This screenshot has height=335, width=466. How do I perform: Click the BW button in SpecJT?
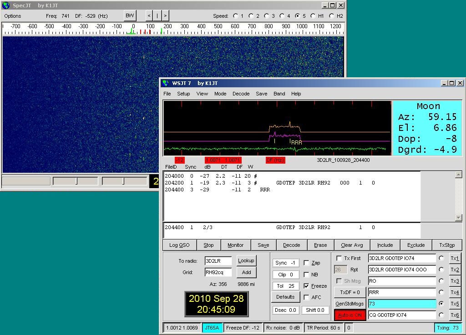pyautogui.click(x=130, y=16)
